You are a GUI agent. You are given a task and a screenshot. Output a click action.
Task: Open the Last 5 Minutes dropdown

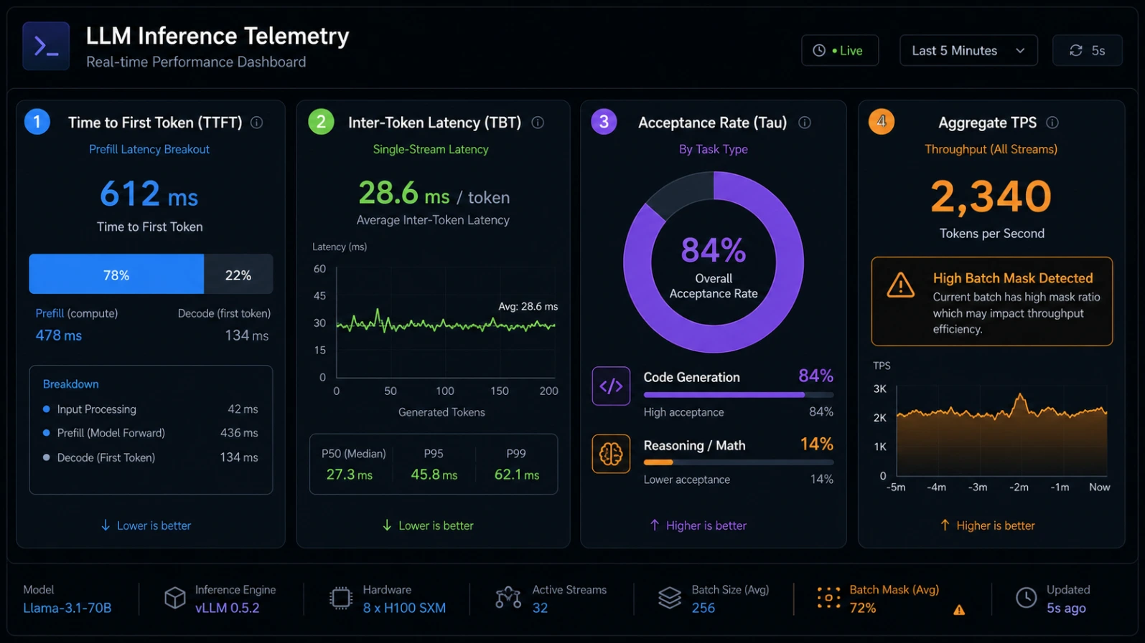click(968, 50)
